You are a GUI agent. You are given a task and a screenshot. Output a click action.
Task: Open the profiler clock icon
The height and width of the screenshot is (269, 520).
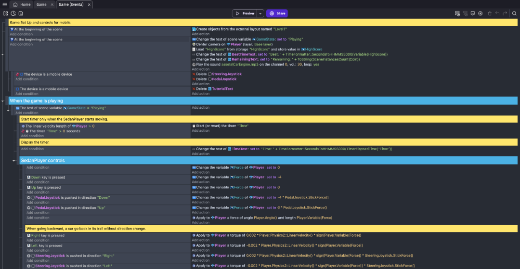[13, 13]
